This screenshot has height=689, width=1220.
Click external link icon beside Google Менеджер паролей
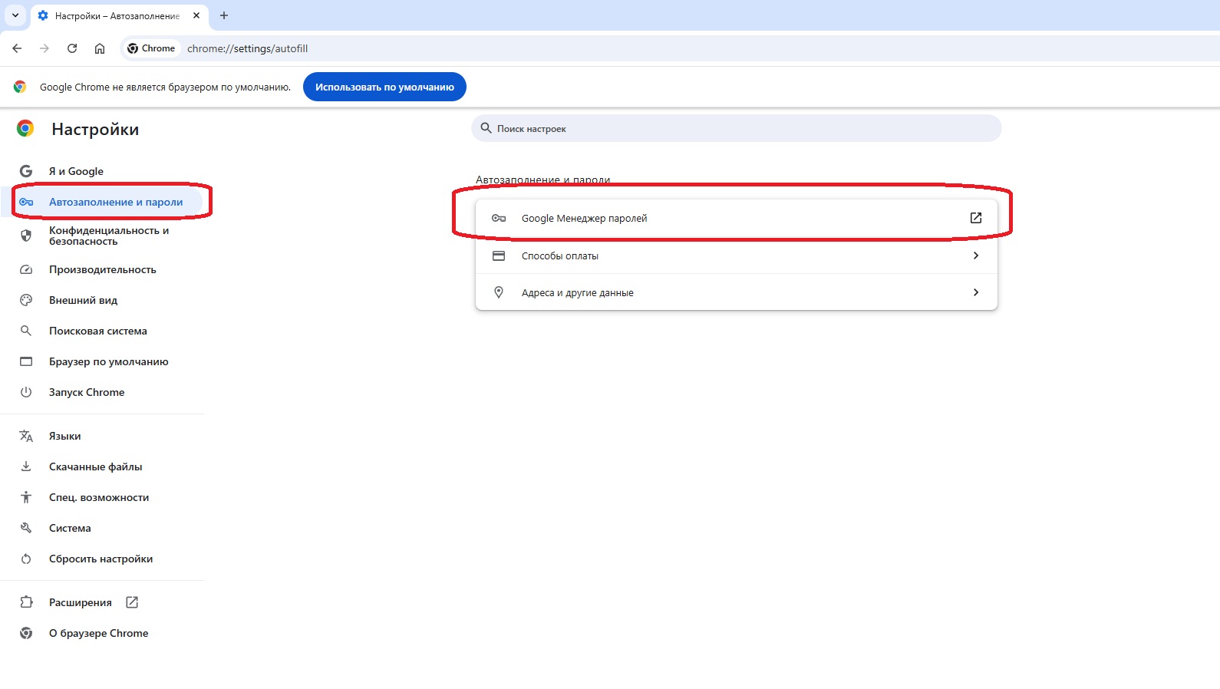coord(975,218)
